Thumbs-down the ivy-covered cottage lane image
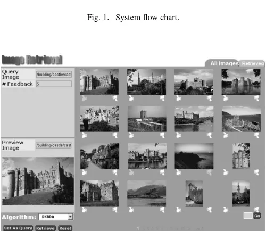 115,172
